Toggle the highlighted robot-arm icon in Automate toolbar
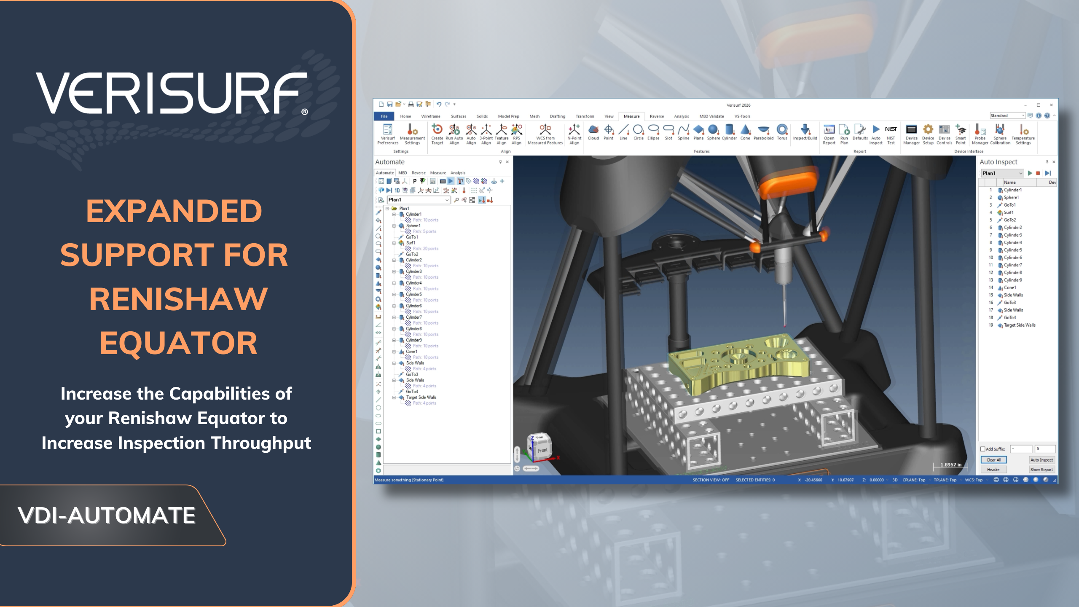Viewport: 1079px width, 607px height. pyautogui.click(x=460, y=181)
